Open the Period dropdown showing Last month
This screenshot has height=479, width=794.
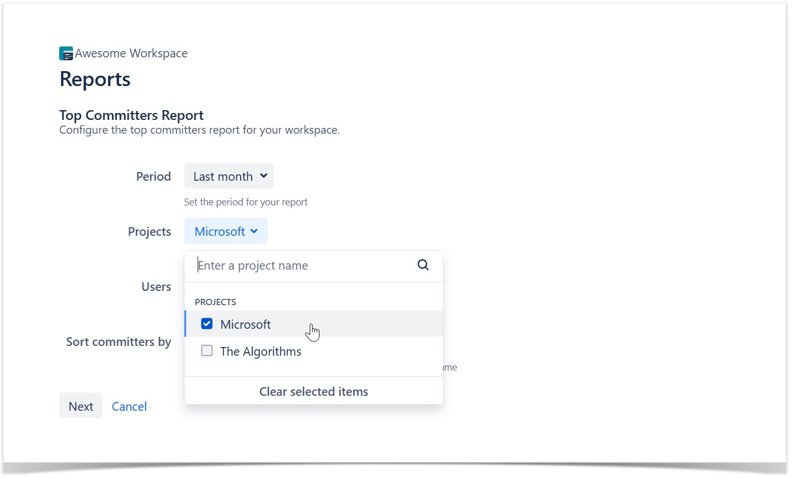[x=229, y=176]
